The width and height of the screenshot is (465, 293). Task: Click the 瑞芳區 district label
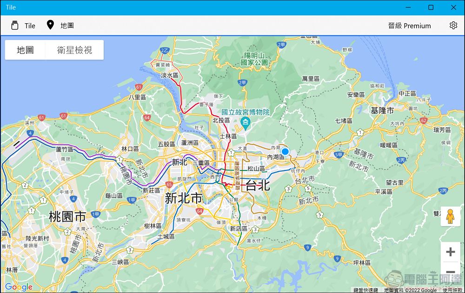tap(442, 130)
